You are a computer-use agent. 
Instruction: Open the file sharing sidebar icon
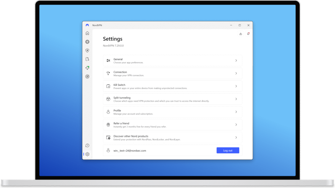click(87, 59)
